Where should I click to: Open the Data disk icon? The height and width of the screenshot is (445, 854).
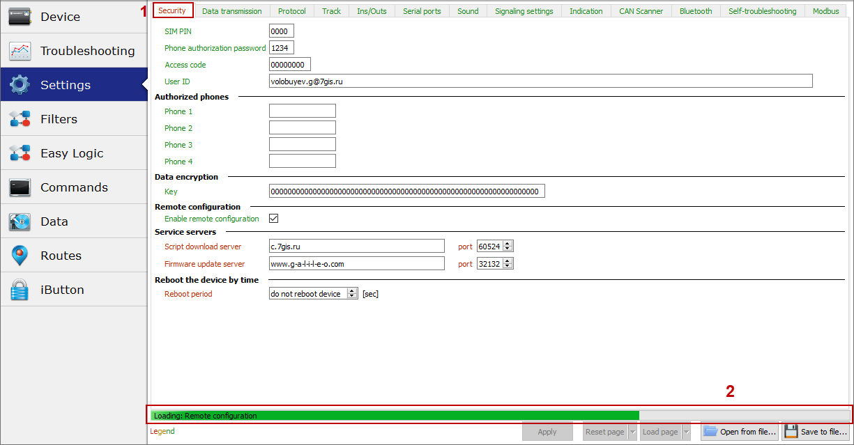pos(20,221)
